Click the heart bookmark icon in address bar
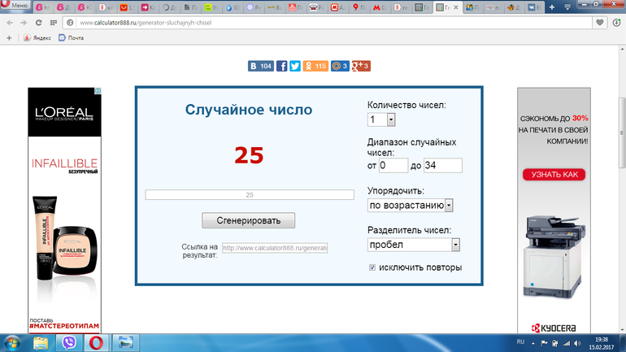626x352 pixels. point(600,23)
